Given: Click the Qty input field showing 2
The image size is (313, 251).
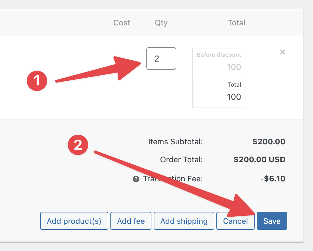Looking at the screenshot, I should point(161,59).
